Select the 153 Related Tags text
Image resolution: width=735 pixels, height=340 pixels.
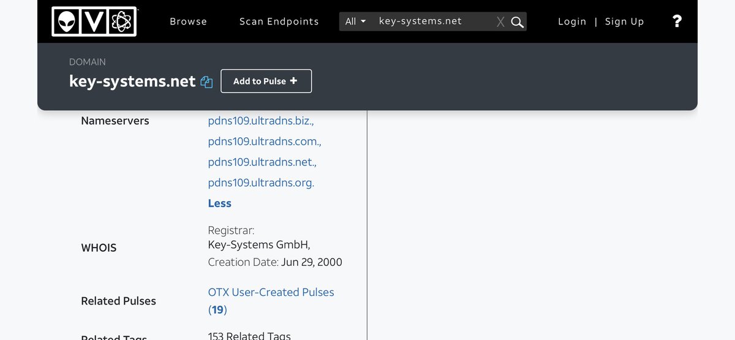pyautogui.click(x=249, y=336)
